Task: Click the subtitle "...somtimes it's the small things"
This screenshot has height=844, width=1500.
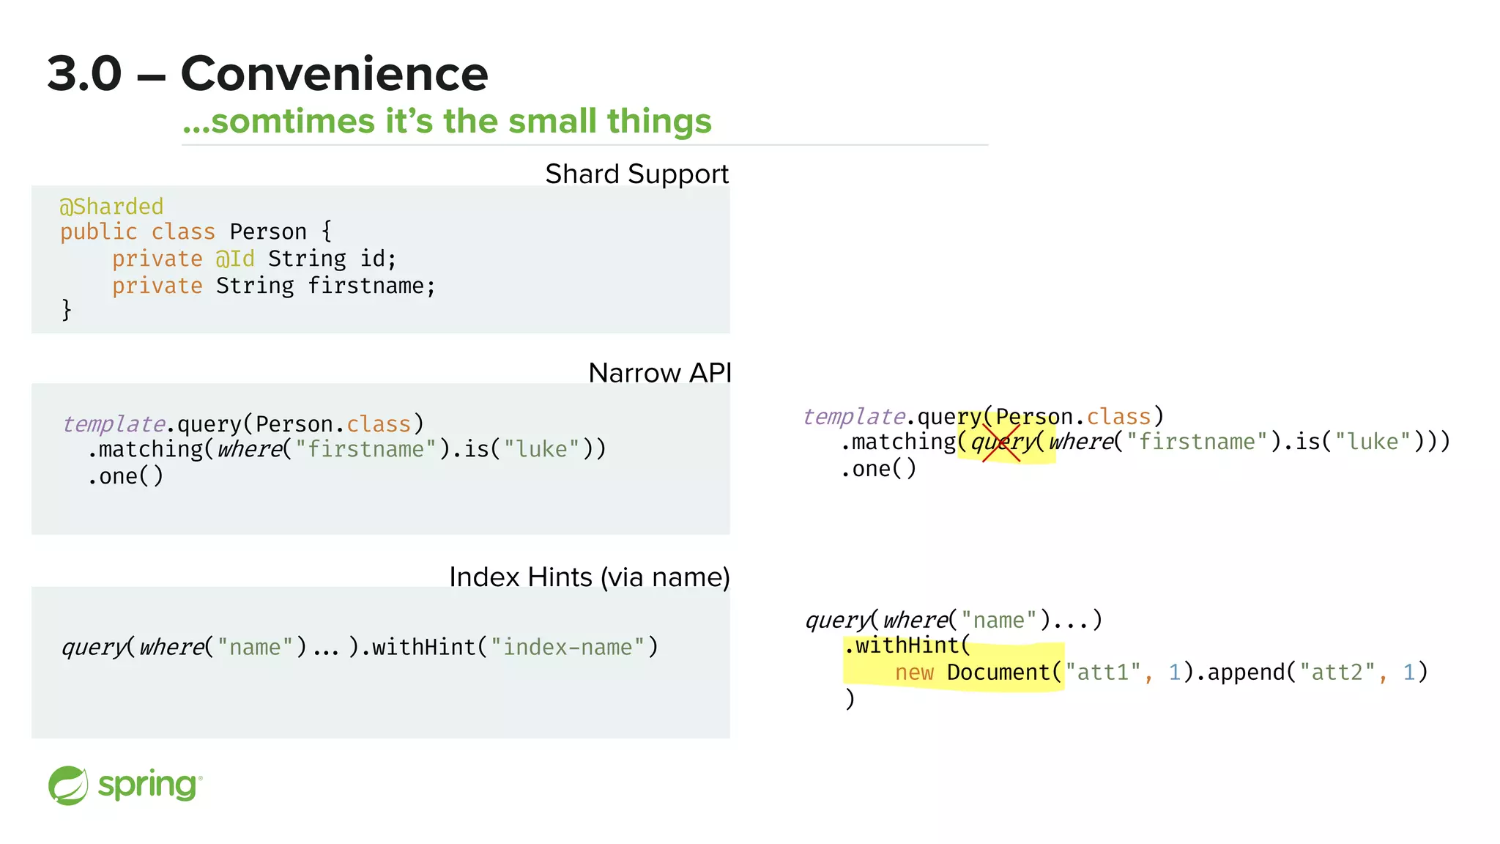Action: [447, 121]
